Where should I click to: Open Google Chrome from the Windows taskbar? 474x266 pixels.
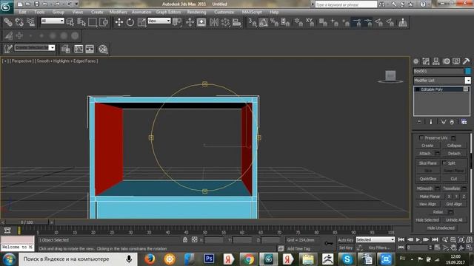(249, 259)
